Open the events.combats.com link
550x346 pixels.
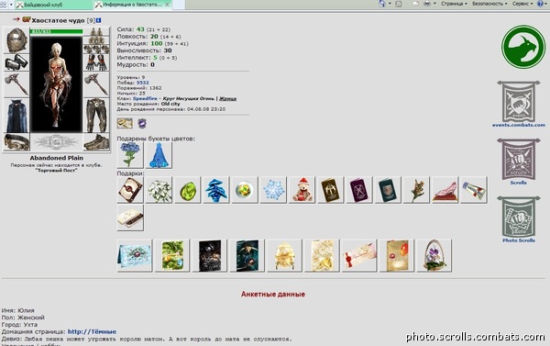click(519, 125)
